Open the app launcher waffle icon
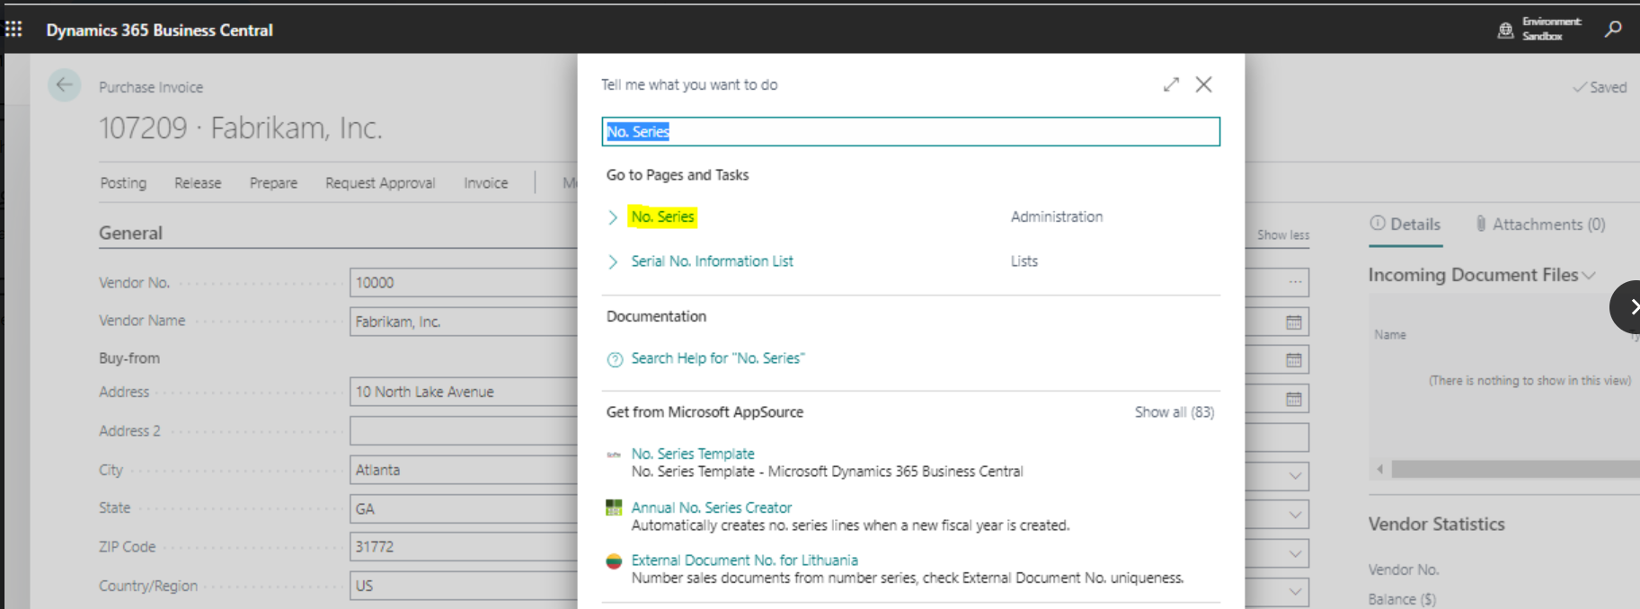Screen dimensions: 1640x609 (x=13, y=30)
